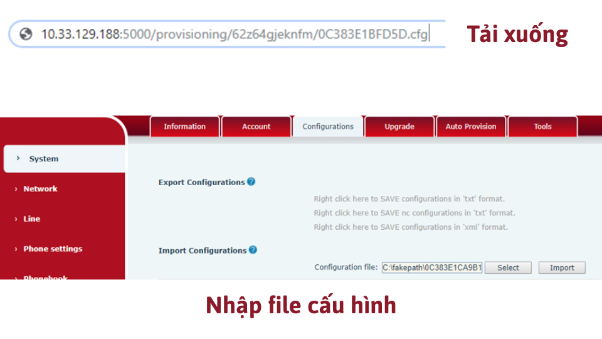Click link to save nc configurations in 'txt'
This screenshot has width=602, height=339.
[x=415, y=213]
